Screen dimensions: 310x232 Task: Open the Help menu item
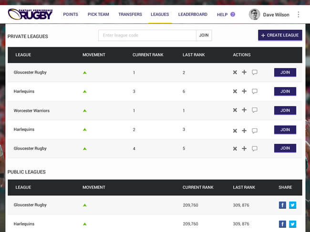point(222,15)
